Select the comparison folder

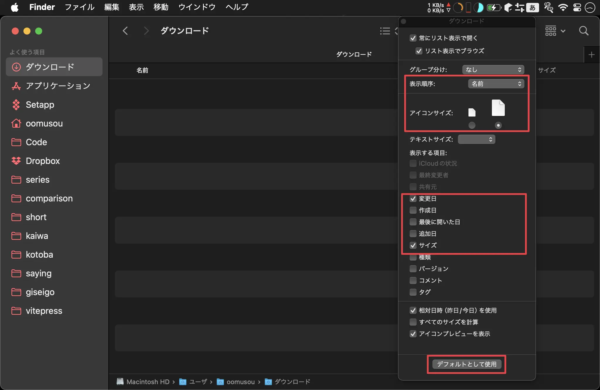coord(54,198)
